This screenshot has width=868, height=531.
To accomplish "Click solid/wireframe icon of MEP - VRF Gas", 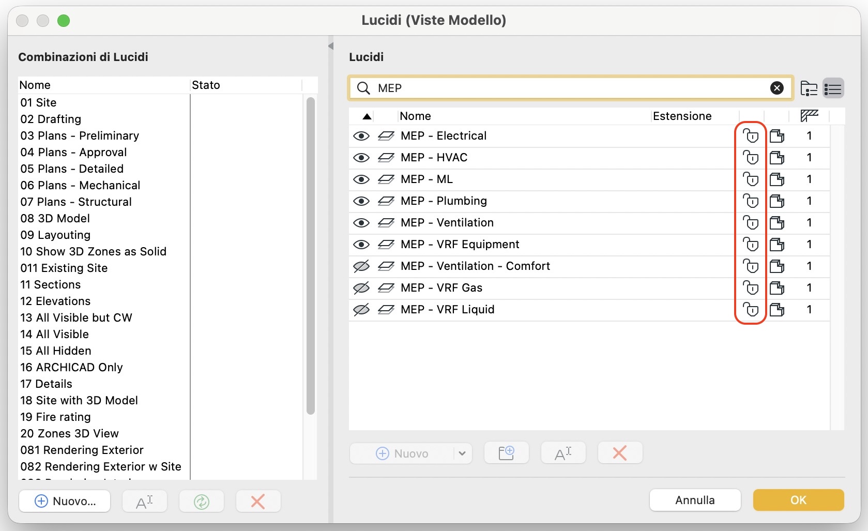I will tap(777, 288).
